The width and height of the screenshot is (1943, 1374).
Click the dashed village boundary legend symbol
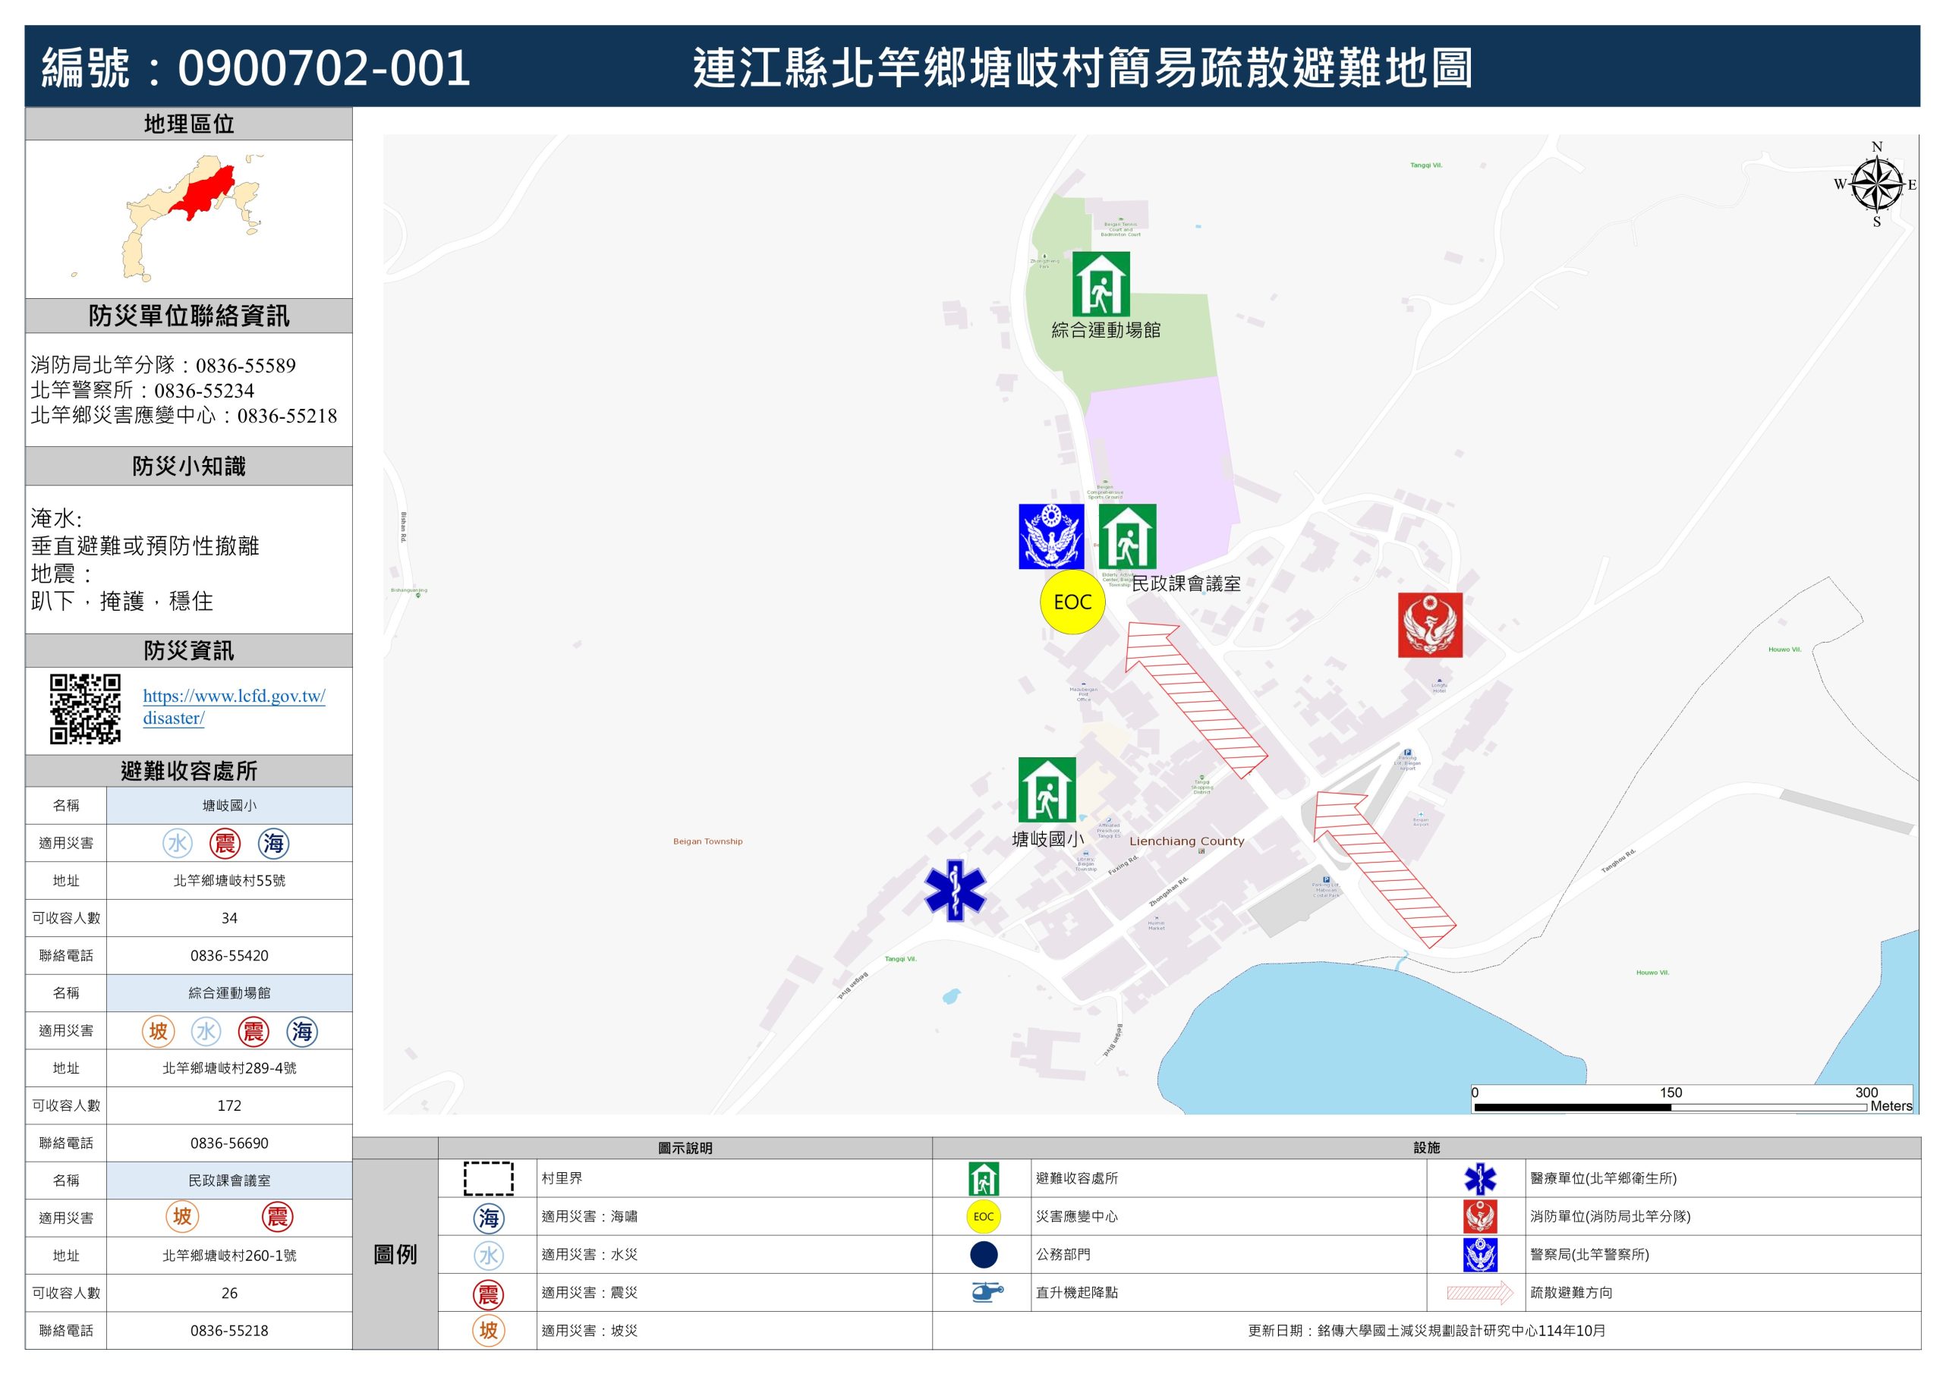488,1177
